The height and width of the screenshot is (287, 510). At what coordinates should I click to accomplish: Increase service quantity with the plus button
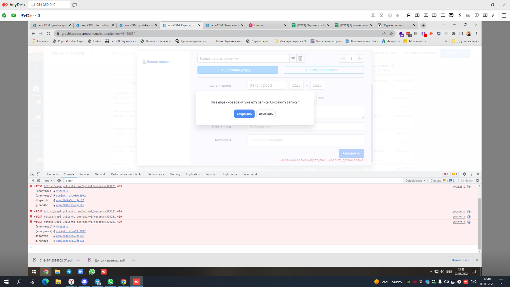[x=360, y=58]
